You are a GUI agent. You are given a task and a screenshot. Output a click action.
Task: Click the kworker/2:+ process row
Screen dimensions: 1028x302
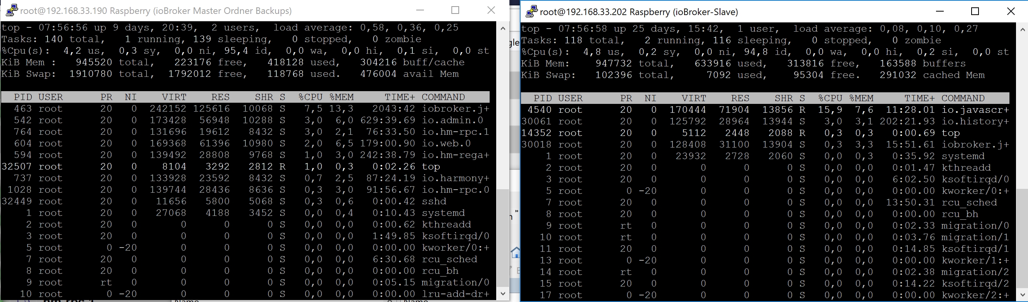point(766,295)
